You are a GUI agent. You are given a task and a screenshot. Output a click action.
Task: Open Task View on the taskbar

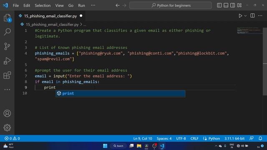click(131, 146)
